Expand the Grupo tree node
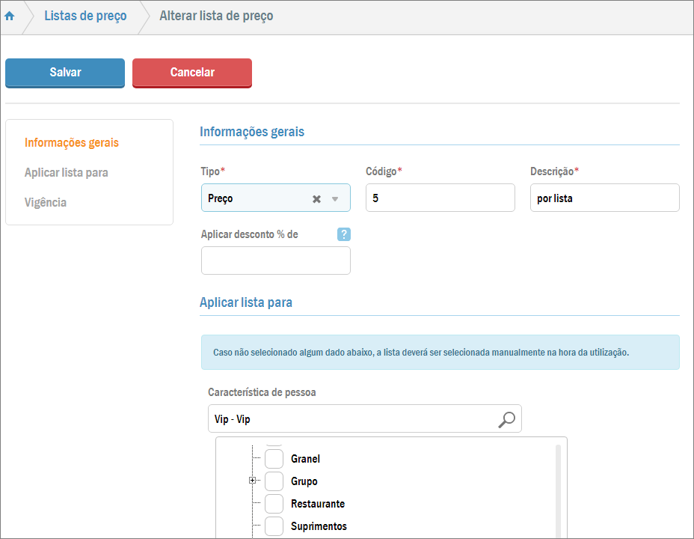 pyautogui.click(x=253, y=481)
